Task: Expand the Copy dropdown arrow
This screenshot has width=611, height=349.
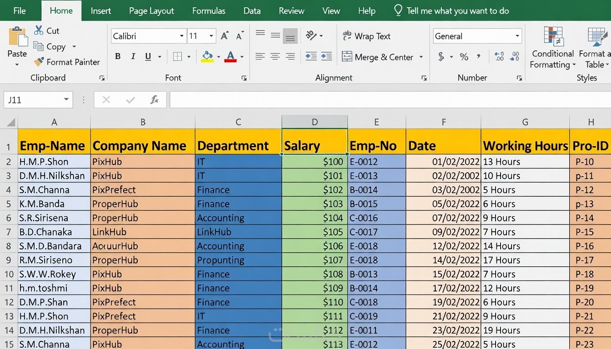Action: pyautogui.click(x=74, y=46)
